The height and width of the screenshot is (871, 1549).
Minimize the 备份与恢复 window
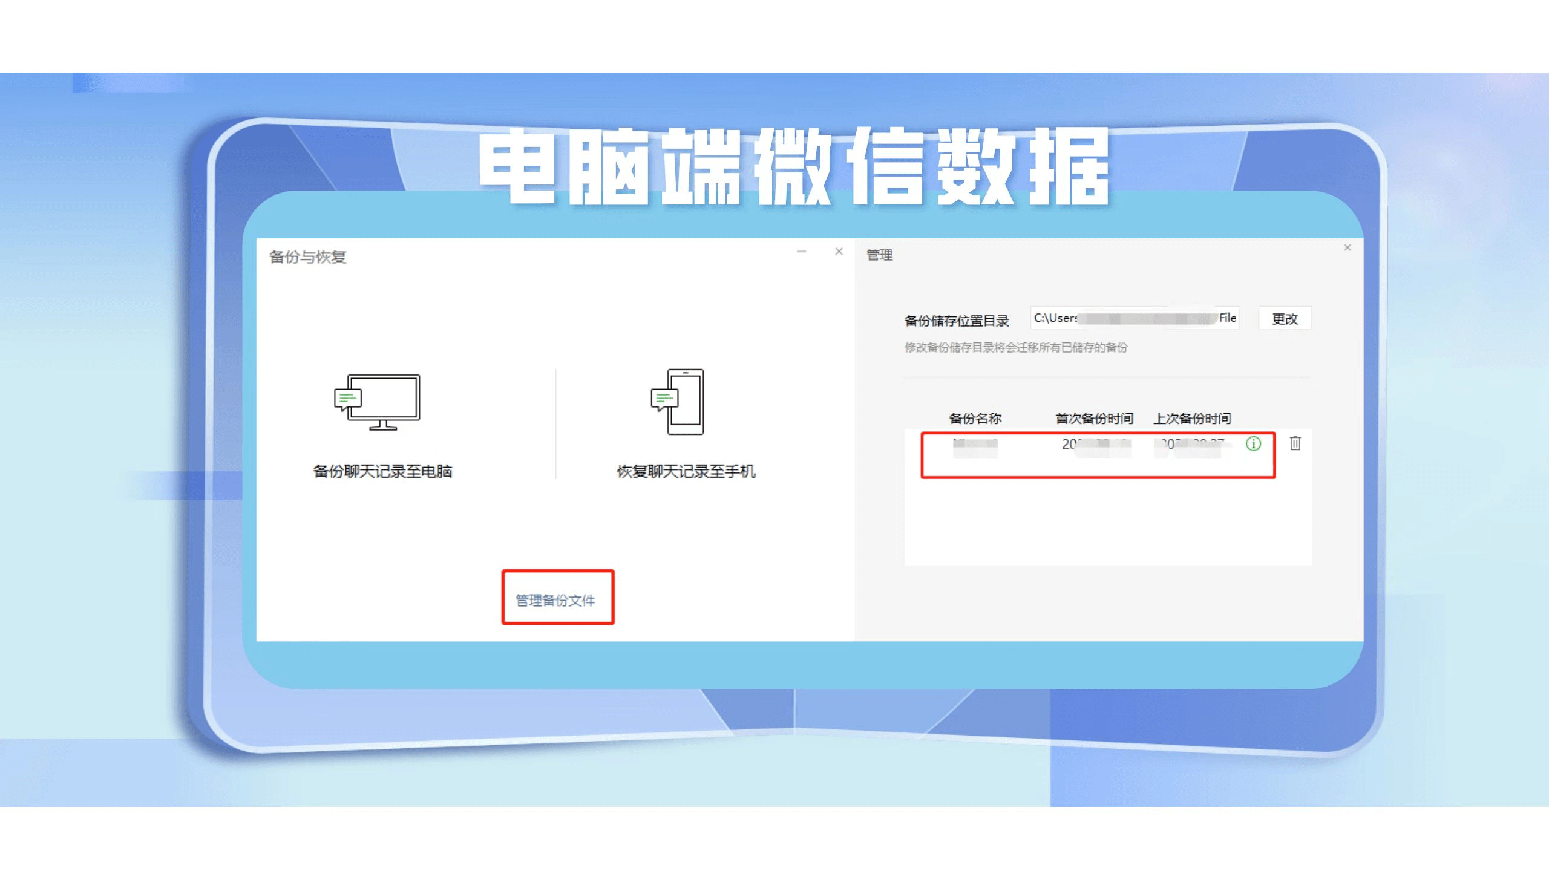[802, 252]
